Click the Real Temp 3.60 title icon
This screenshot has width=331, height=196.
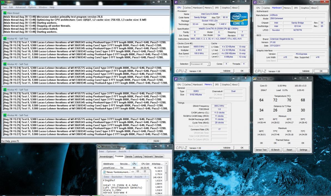tap(255, 79)
